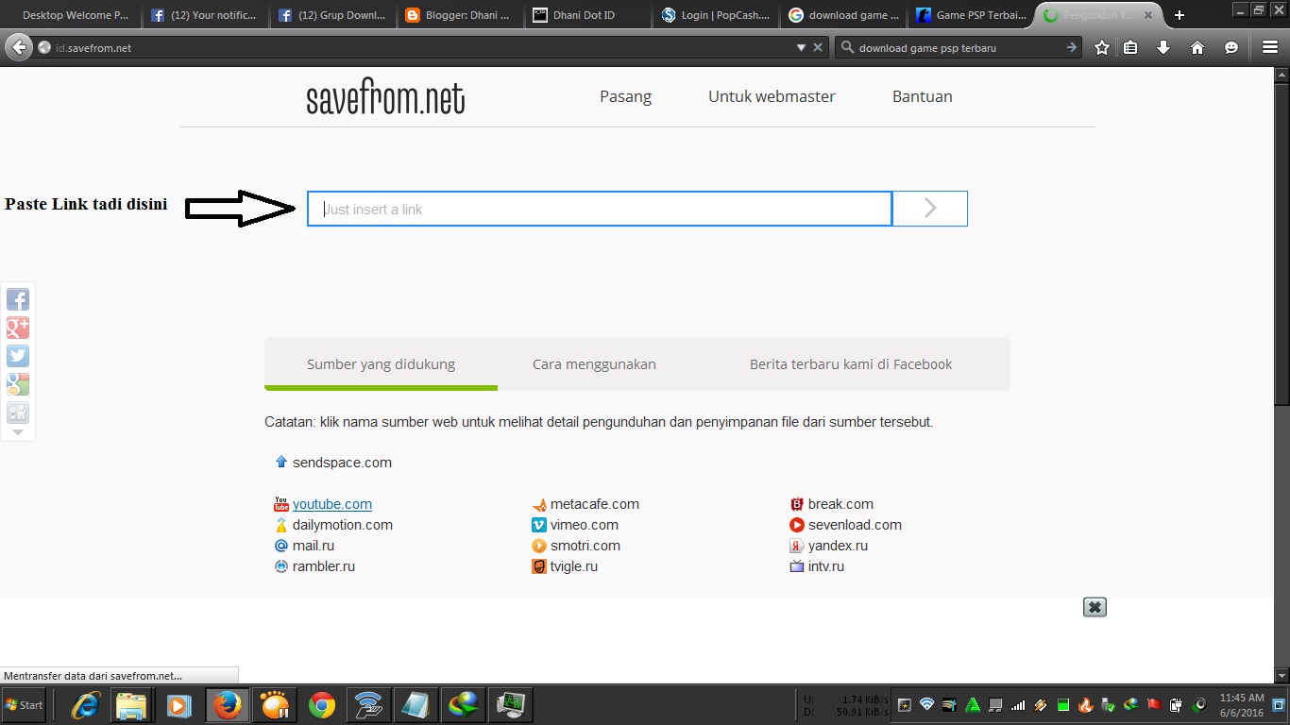
Task: Open the Downloads arrow in Firefox toolbar
Action: pyautogui.click(x=1163, y=47)
